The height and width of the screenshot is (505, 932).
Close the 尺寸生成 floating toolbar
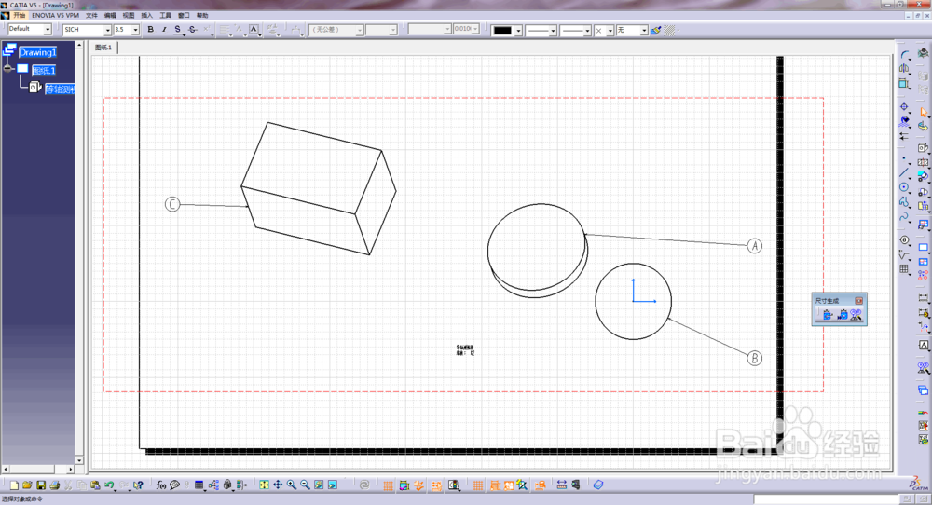tap(859, 301)
